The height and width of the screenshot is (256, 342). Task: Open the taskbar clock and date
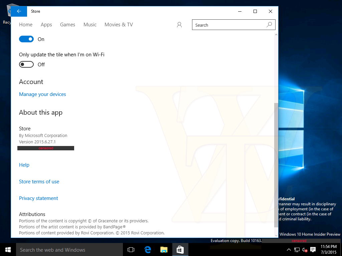point(329,249)
